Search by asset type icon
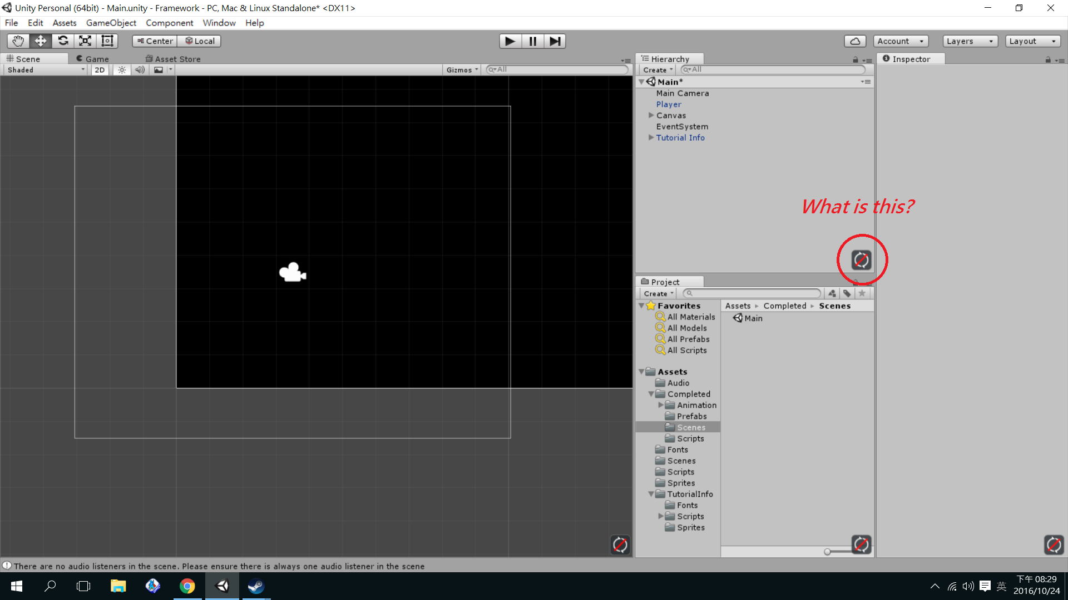This screenshot has width=1068, height=600. pos(832,293)
